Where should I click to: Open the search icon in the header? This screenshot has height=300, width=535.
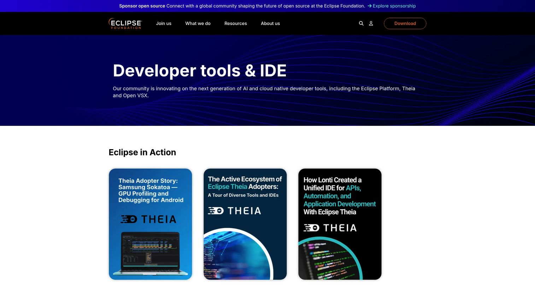(361, 23)
